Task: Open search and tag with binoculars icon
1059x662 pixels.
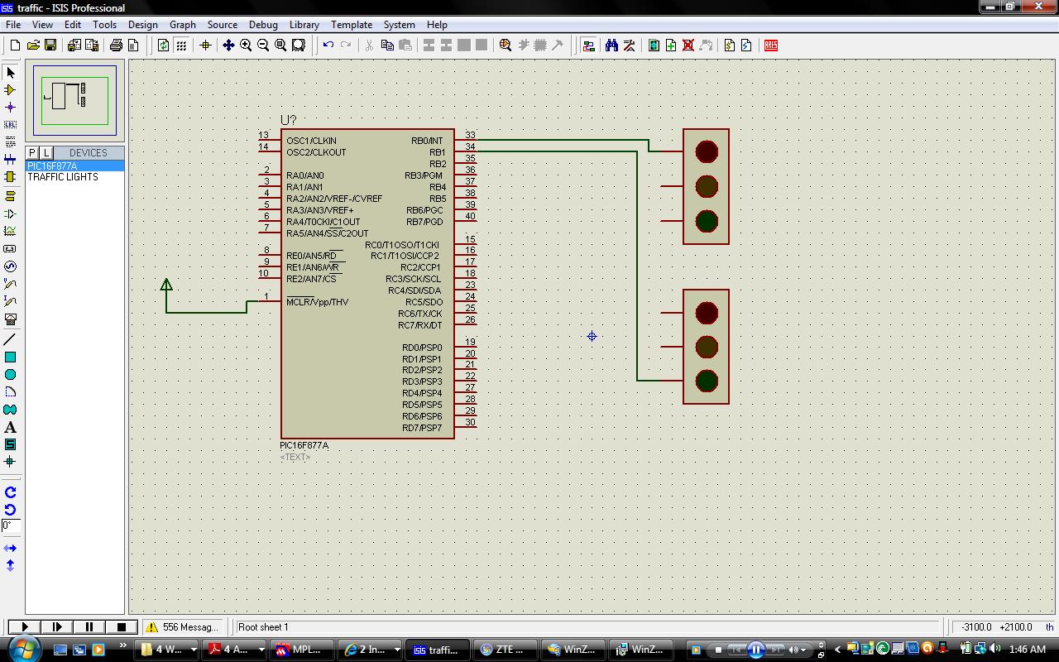Action: (x=611, y=46)
